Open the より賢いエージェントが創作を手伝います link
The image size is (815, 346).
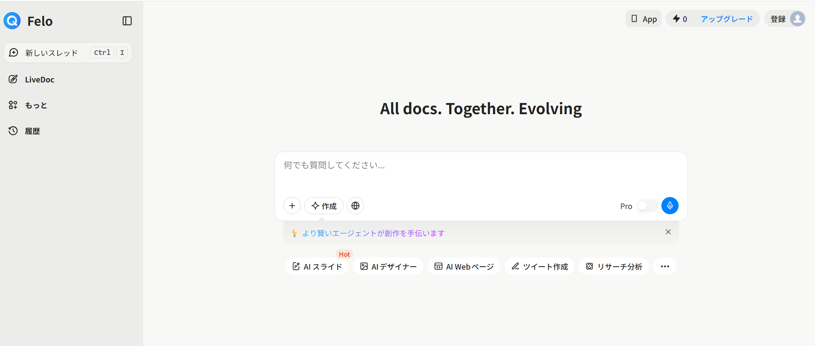click(374, 233)
